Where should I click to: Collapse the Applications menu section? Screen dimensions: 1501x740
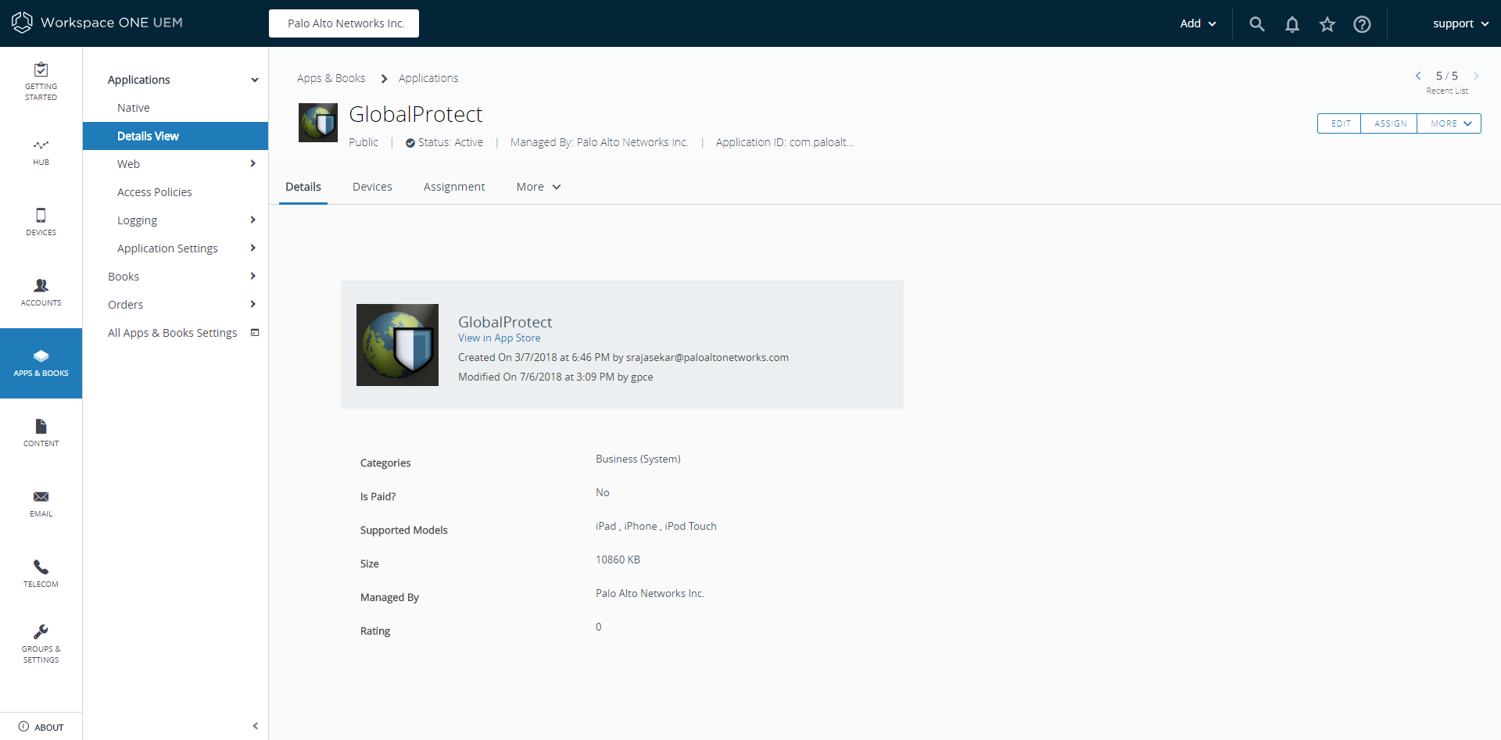pyautogui.click(x=254, y=80)
